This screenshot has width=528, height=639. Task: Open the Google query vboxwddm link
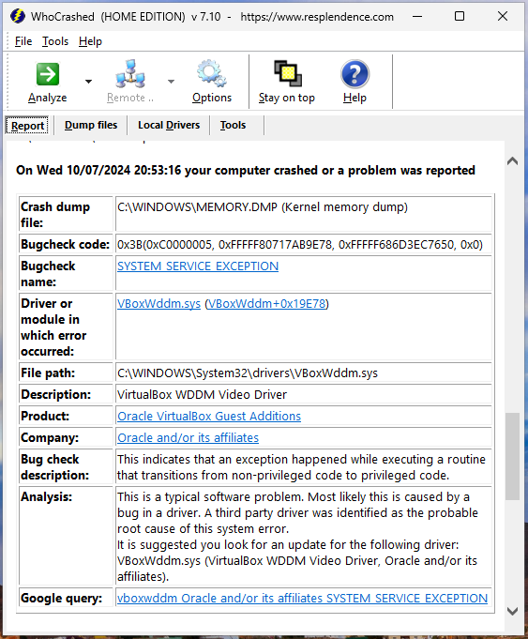coord(302,599)
